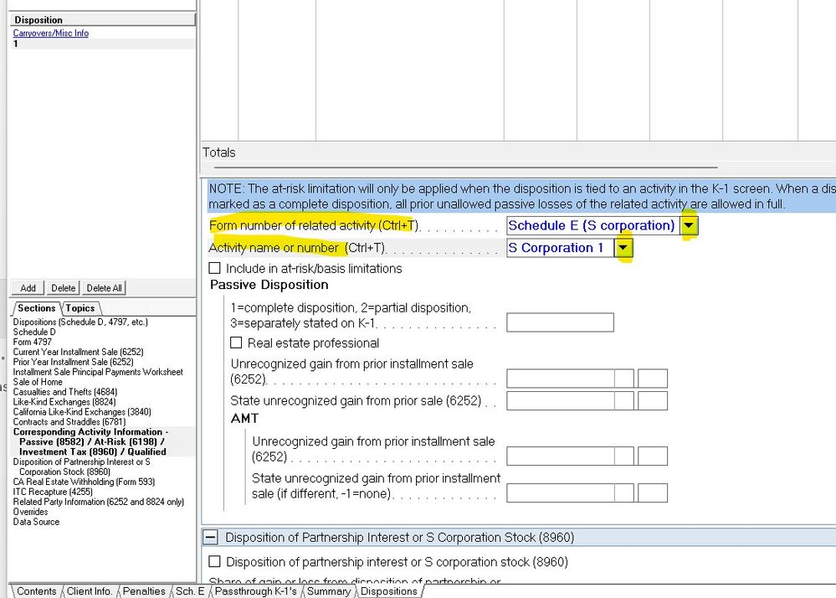
Task: Open the Sch. E tab
Action: pyautogui.click(x=190, y=590)
